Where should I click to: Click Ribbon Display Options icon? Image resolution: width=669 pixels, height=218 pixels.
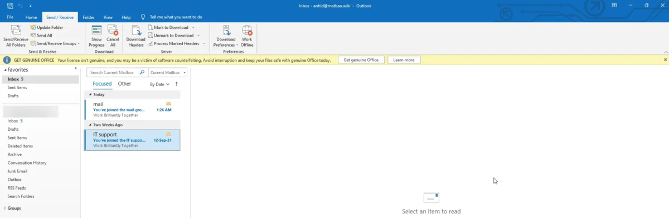coord(614,6)
